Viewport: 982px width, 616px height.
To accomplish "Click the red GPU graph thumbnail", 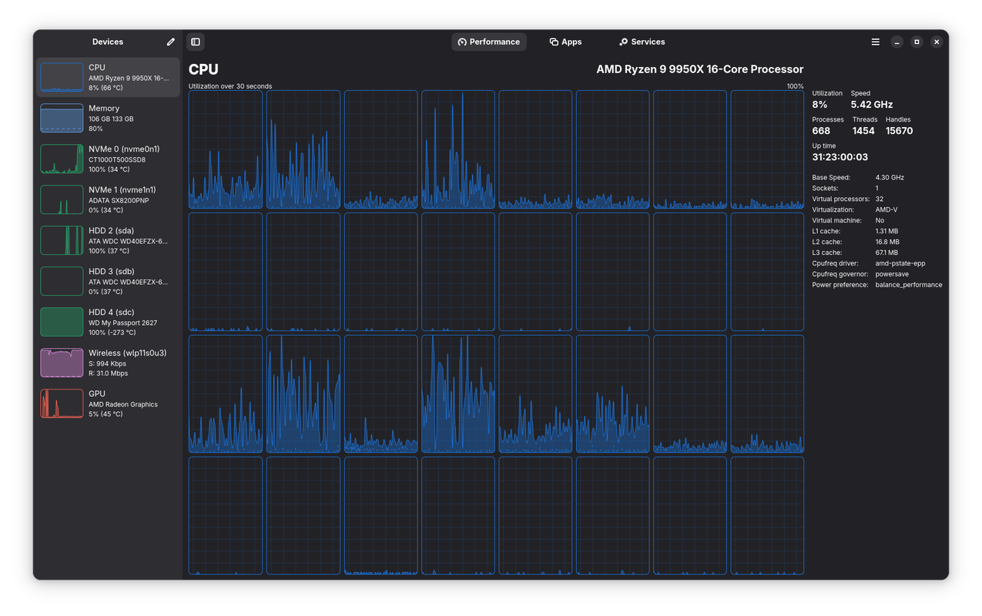I will click(62, 403).
